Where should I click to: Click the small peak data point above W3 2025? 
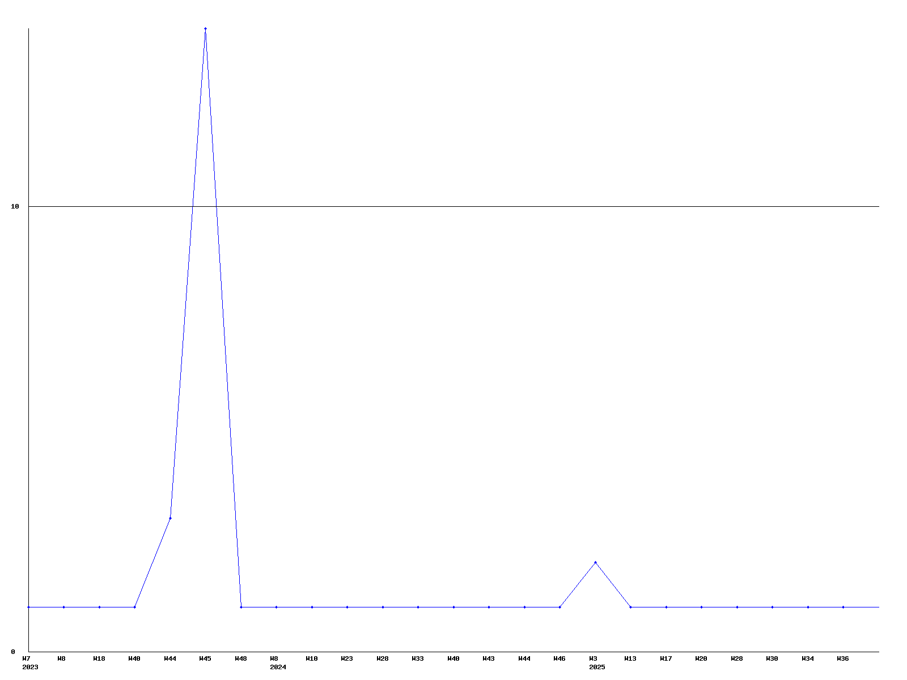(595, 562)
